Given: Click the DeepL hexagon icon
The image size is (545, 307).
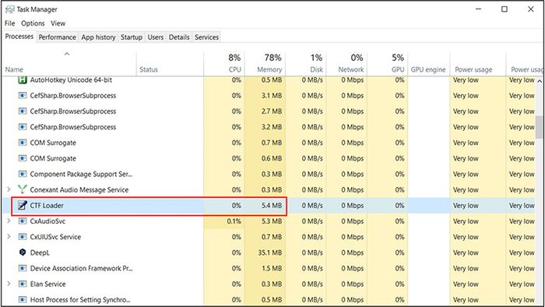Looking at the screenshot, I should pos(23,252).
